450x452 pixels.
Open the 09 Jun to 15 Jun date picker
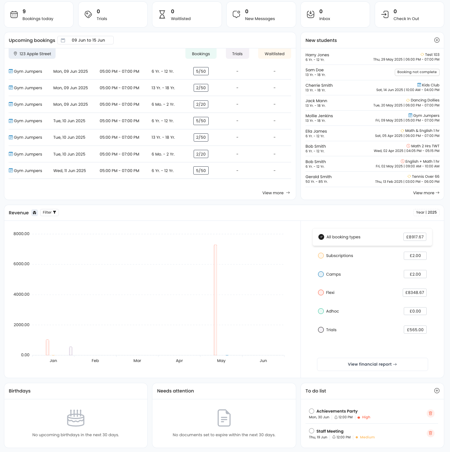[x=85, y=40]
